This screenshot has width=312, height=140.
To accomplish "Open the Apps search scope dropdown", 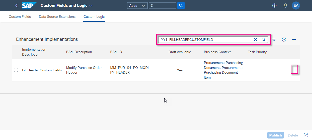I will [x=137, y=6].
